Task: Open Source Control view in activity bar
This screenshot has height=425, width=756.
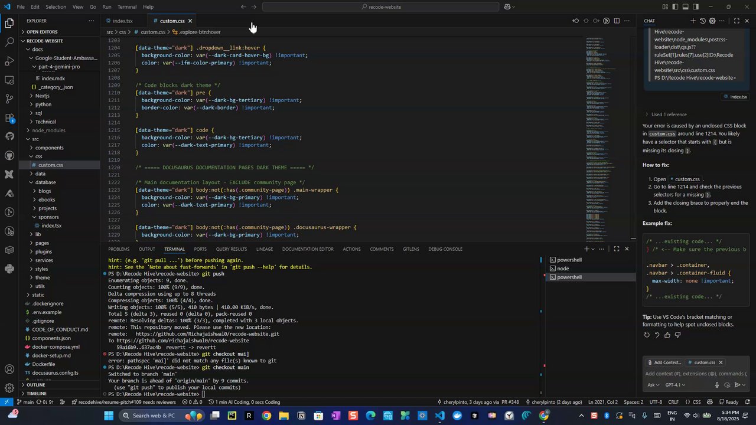Action: (x=9, y=99)
